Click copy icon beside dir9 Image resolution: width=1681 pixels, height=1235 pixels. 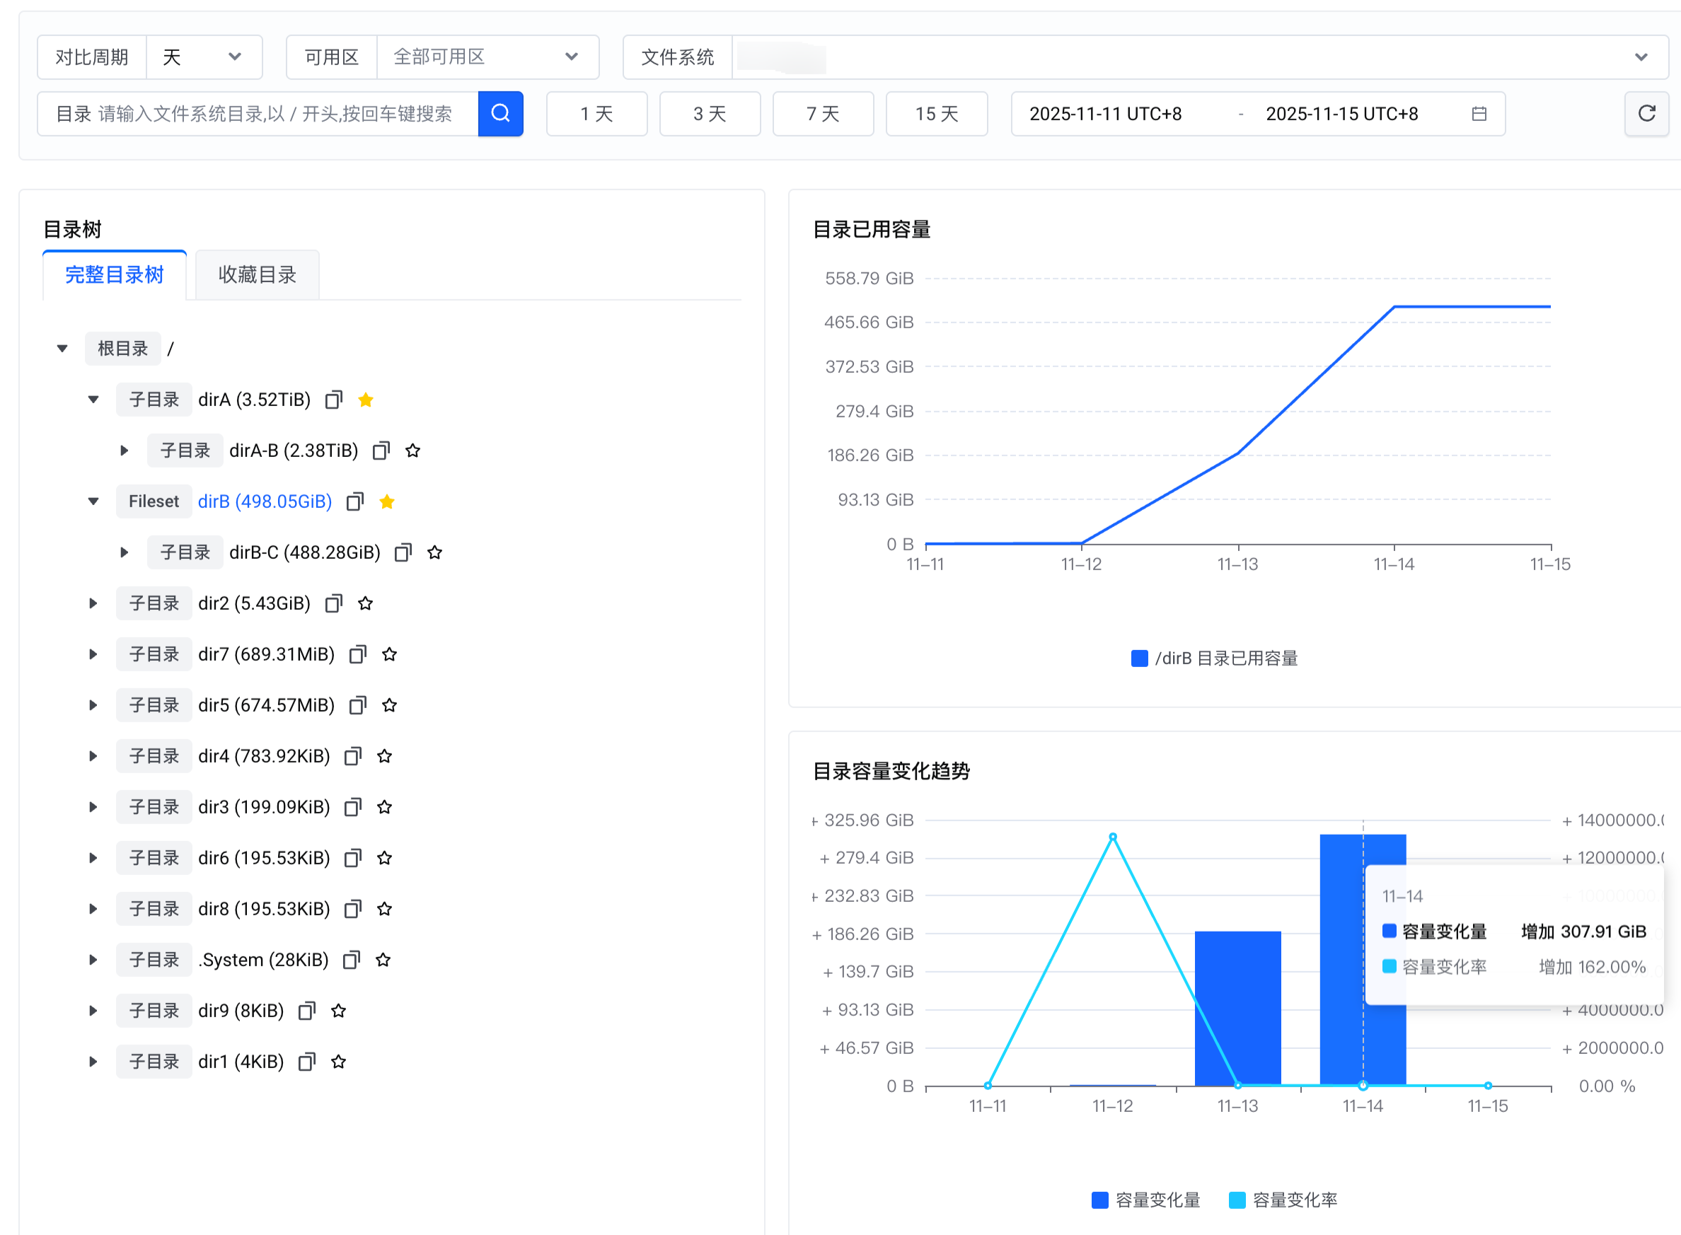pos(306,1011)
